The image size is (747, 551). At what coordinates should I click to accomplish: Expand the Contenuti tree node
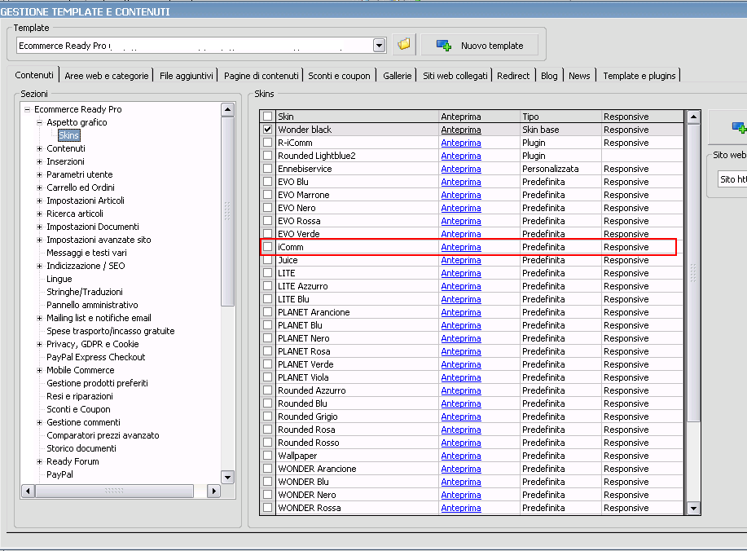[40, 148]
